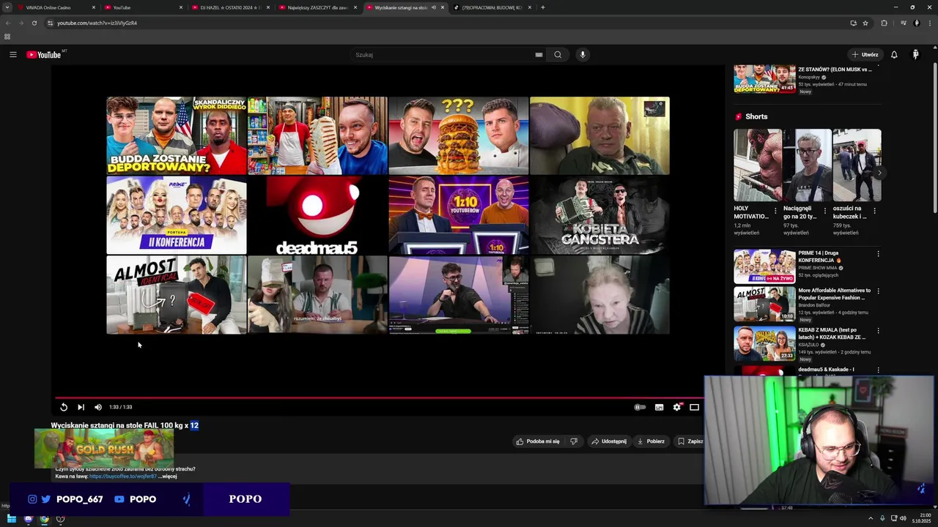Download the video with Pobierz
Viewport: 938px width, 527px height.
[651, 441]
